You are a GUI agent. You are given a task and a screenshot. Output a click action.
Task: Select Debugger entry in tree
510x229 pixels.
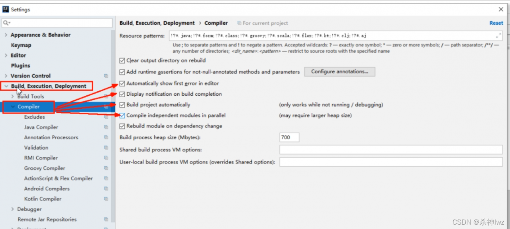[x=29, y=209]
